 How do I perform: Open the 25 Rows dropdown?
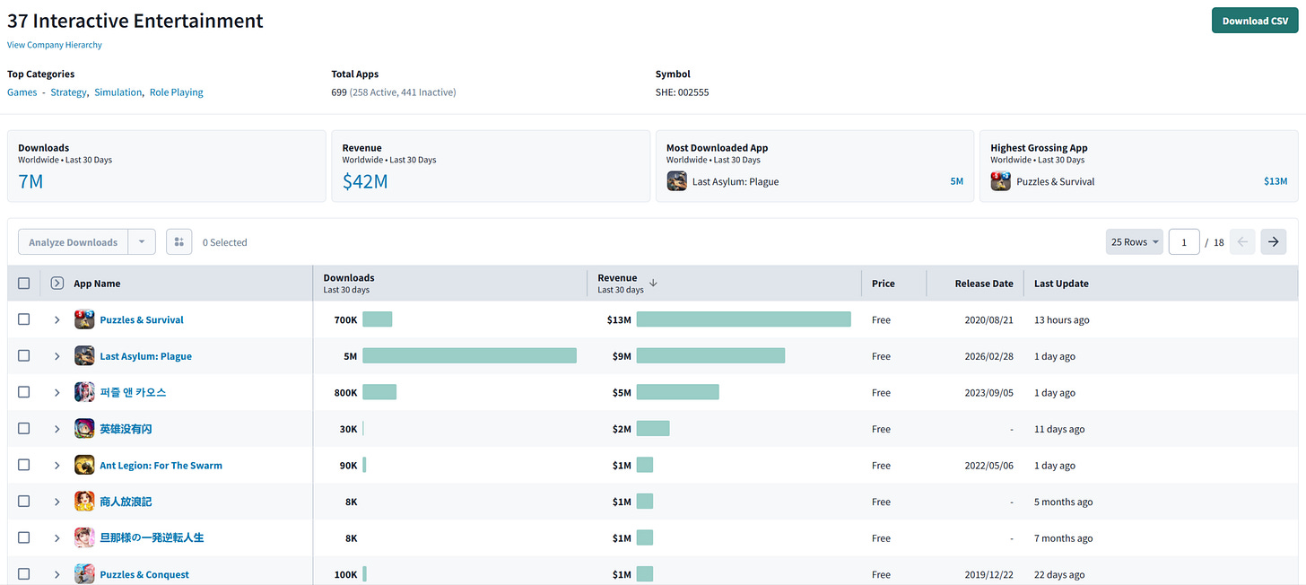pyautogui.click(x=1135, y=242)
